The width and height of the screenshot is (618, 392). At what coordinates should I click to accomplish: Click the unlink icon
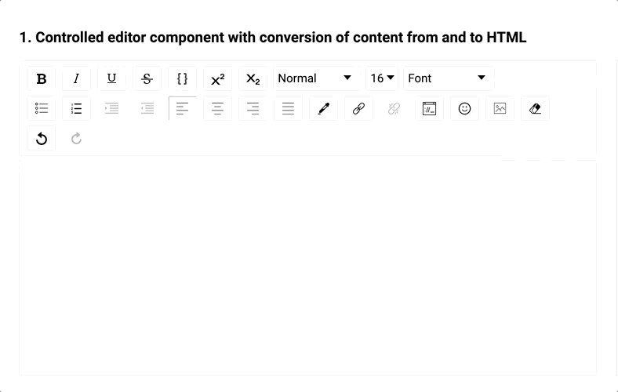tap(394, 108)
